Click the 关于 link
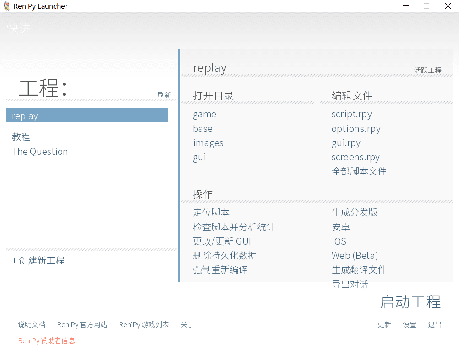Viewport: 459px width, 356px height. click(187, 325)
